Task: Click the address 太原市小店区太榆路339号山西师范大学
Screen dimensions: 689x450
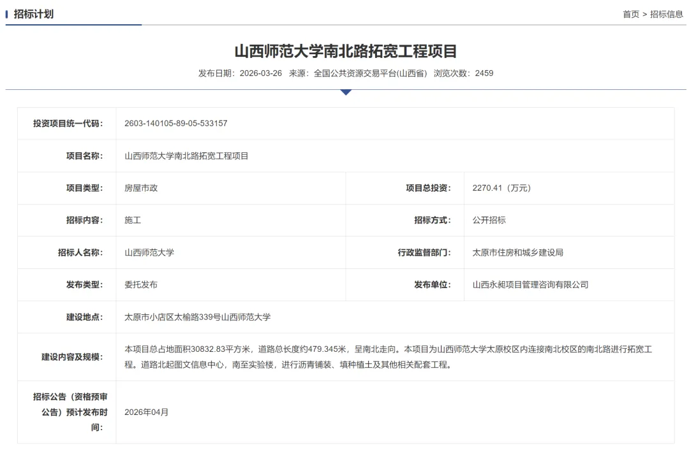Action: pyautogui.click(x=197, y=317)
